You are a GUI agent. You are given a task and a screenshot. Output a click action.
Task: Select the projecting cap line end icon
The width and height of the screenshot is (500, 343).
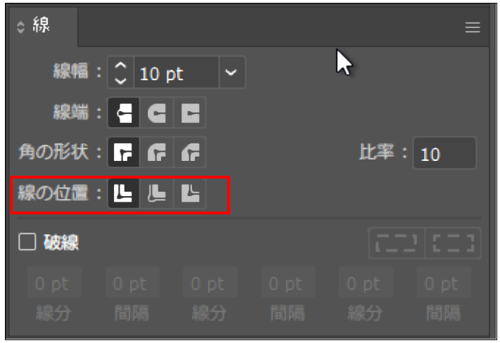pyautogui.click(x=191, y=113)
